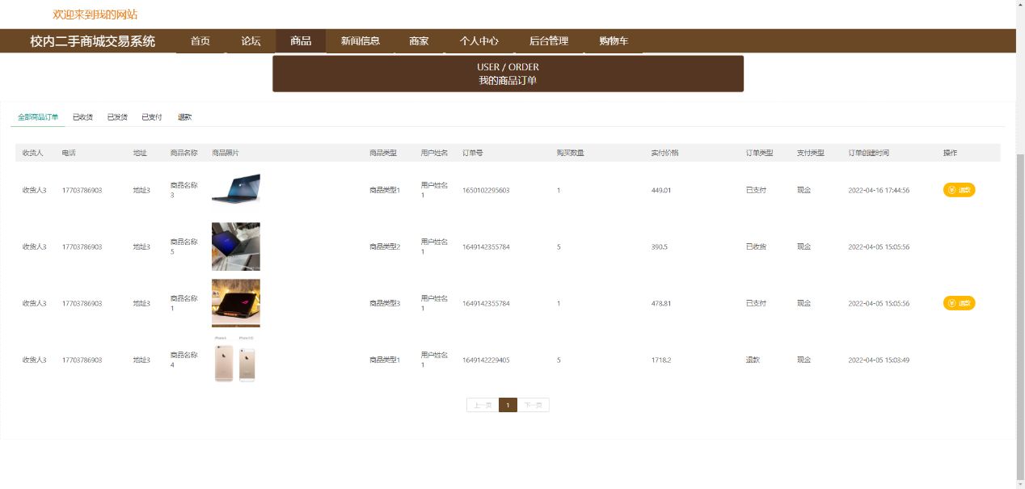
Task: Go to the 论坛 menu
Action: [251, 41]
